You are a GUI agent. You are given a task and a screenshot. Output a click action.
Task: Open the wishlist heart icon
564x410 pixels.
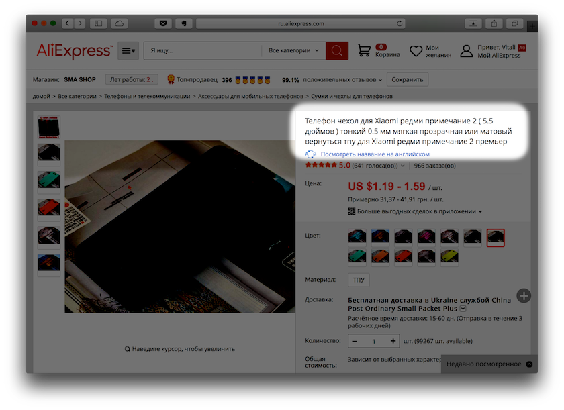[416, 51]
